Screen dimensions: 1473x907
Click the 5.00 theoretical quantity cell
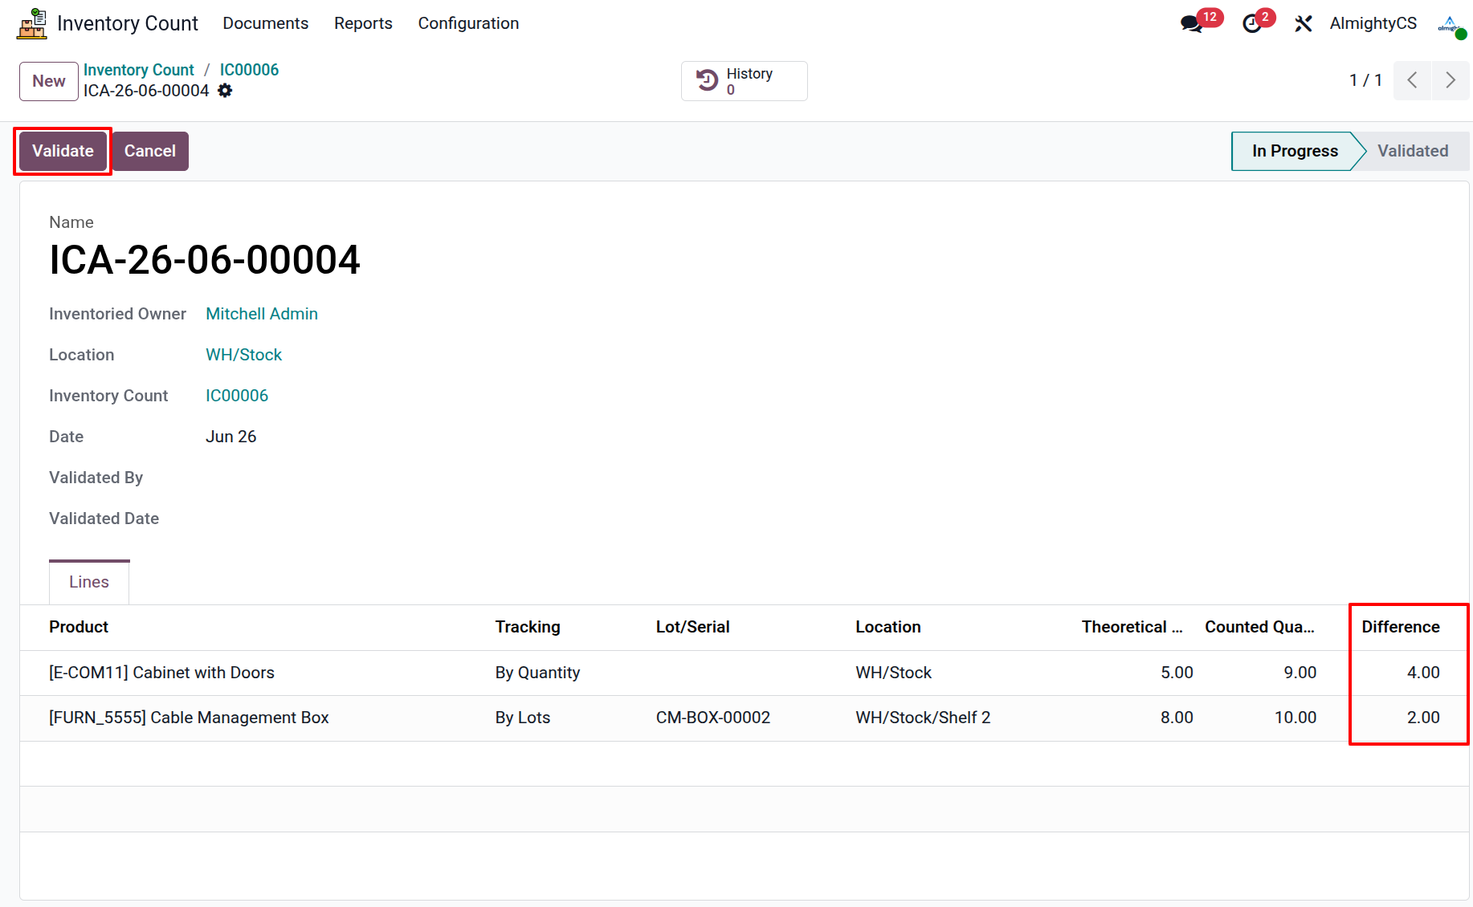coord(1177,673)
